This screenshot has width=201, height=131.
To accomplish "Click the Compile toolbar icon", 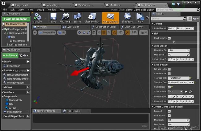I will [37, 18].
